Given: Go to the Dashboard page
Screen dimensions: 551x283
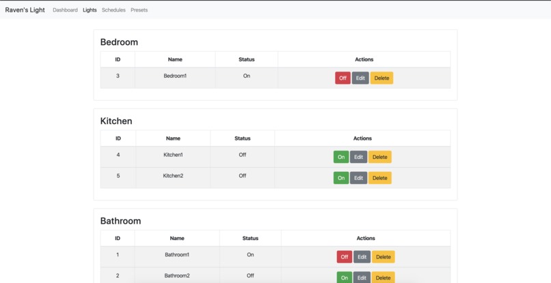Looking at the screenshot, I should pos(65,10).
